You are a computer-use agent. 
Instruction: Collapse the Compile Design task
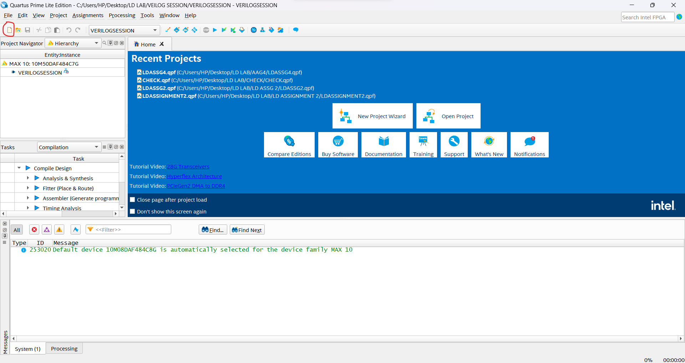point(19,168)
